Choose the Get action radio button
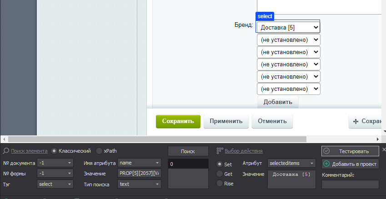 (219, 174)
